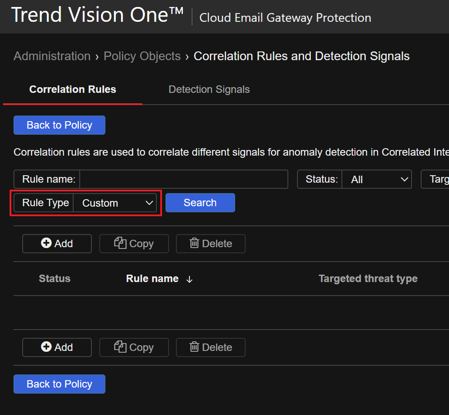This screenshot has width=449, height=415.
Task: Click the trash icon in the upper toolbar
Action: [x=194, y=243]
